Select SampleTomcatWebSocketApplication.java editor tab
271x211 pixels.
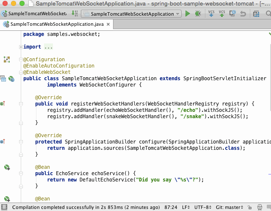pos(56,24)
